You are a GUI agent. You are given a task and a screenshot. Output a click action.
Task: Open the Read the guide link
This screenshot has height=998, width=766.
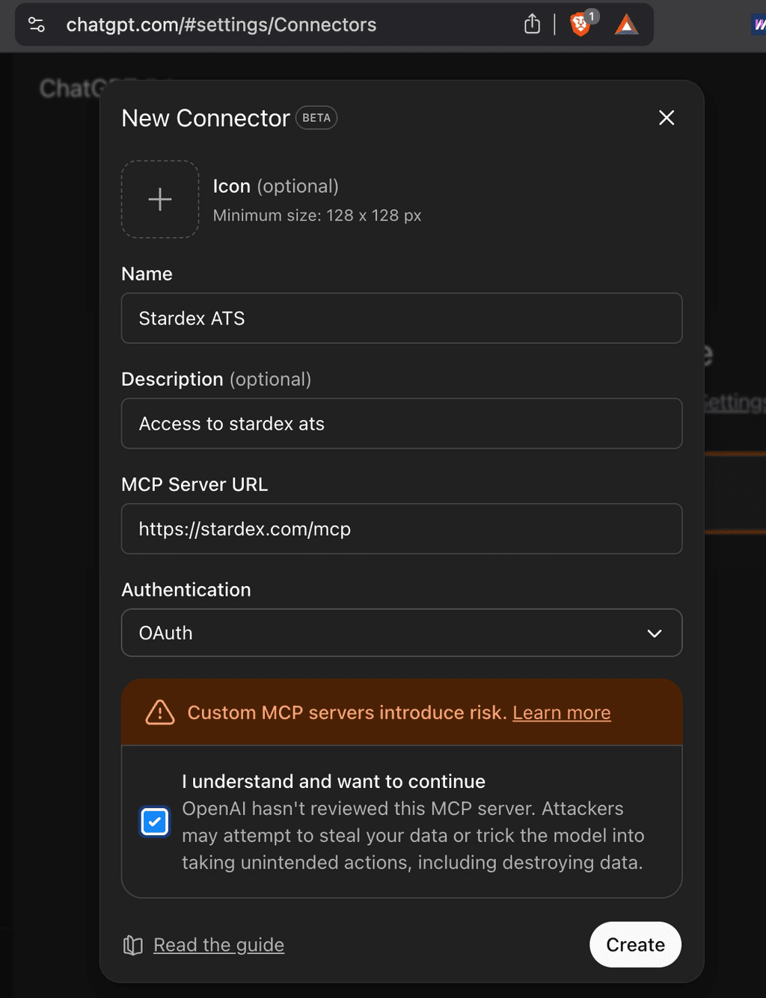tap(218, 945)
